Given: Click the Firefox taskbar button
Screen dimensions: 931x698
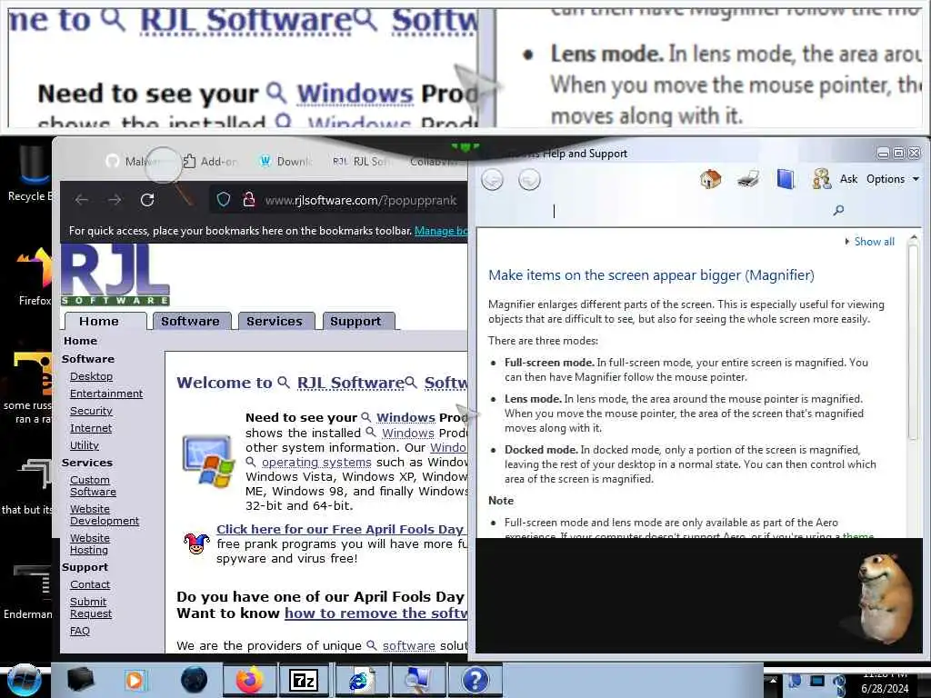Looking at the screenshot, I should pyautogui.click(x=249, y=680).
